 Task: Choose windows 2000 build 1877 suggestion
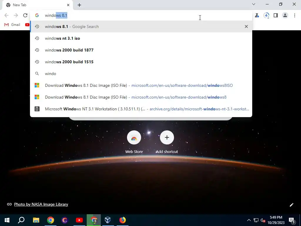(x=141, y=50)
